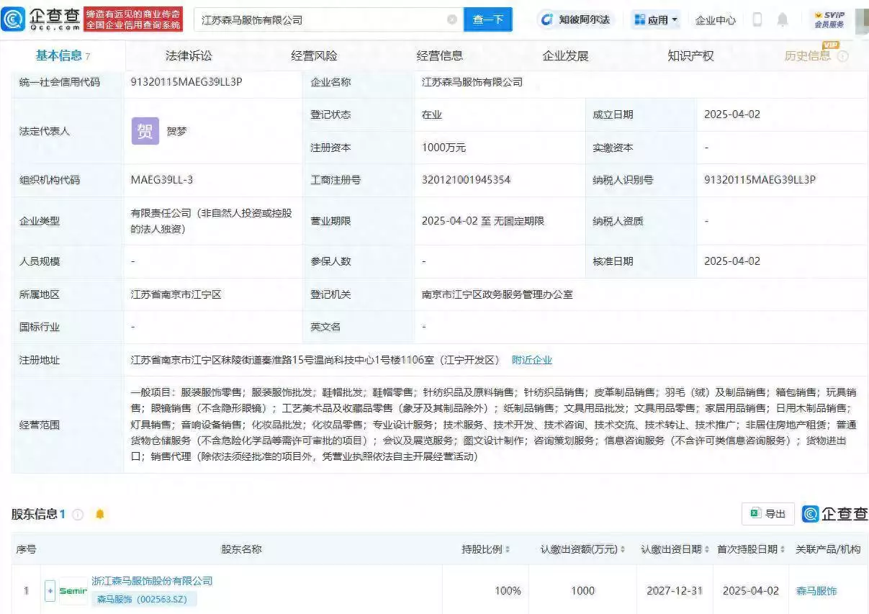Expand the 浙江森马服饰 shareholder row
This screenshot has height=614, width=869.
[x=50, y=591]
